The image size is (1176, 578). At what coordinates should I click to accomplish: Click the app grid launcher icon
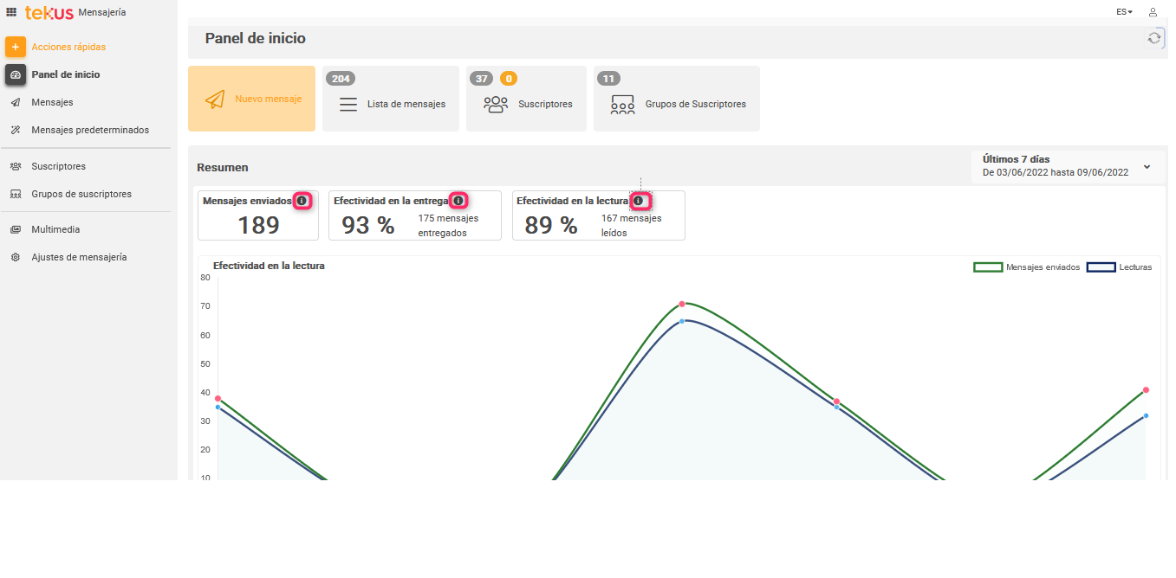click(11, 12)
